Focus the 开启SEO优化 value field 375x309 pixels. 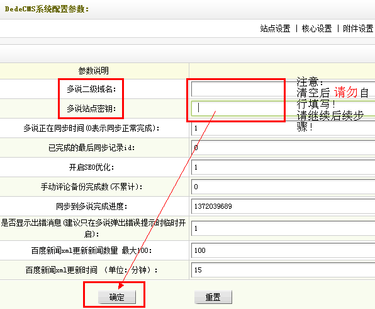coord(283,167)
